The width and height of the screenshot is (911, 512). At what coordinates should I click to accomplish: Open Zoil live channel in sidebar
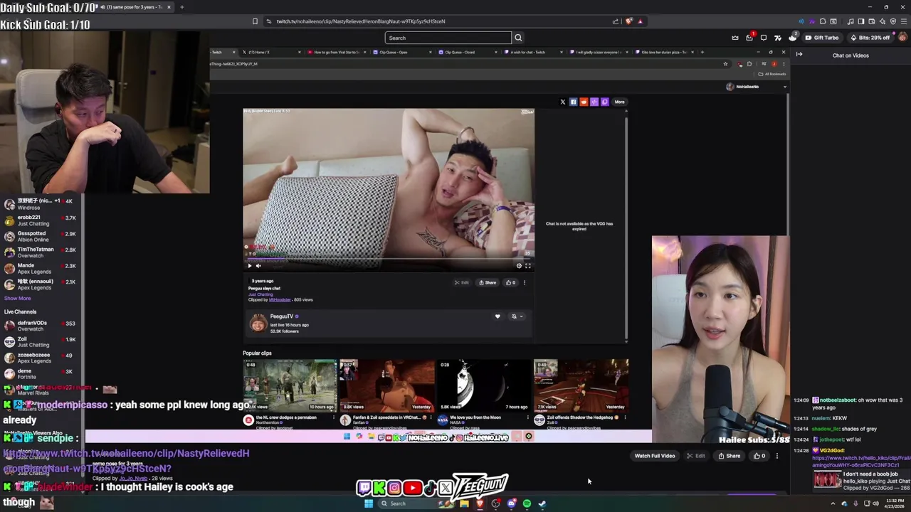click(x=41, y=342)
